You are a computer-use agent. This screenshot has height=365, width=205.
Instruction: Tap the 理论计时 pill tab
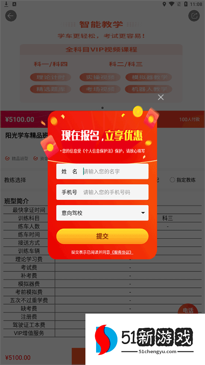(50, 77)
